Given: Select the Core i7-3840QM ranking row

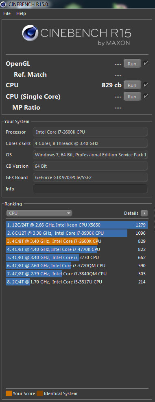Looking at the screenshot, I should pos(76,274).
